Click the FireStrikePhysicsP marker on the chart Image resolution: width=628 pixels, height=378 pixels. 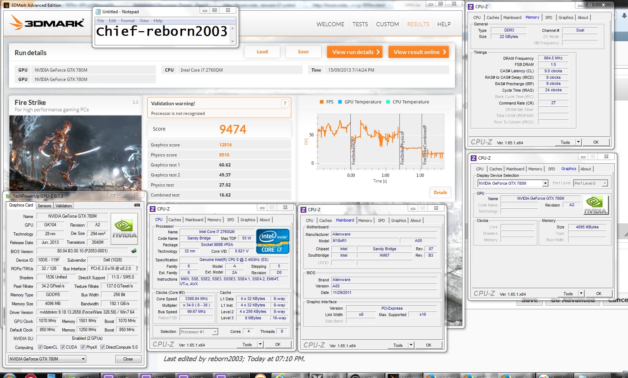(402, 147)
